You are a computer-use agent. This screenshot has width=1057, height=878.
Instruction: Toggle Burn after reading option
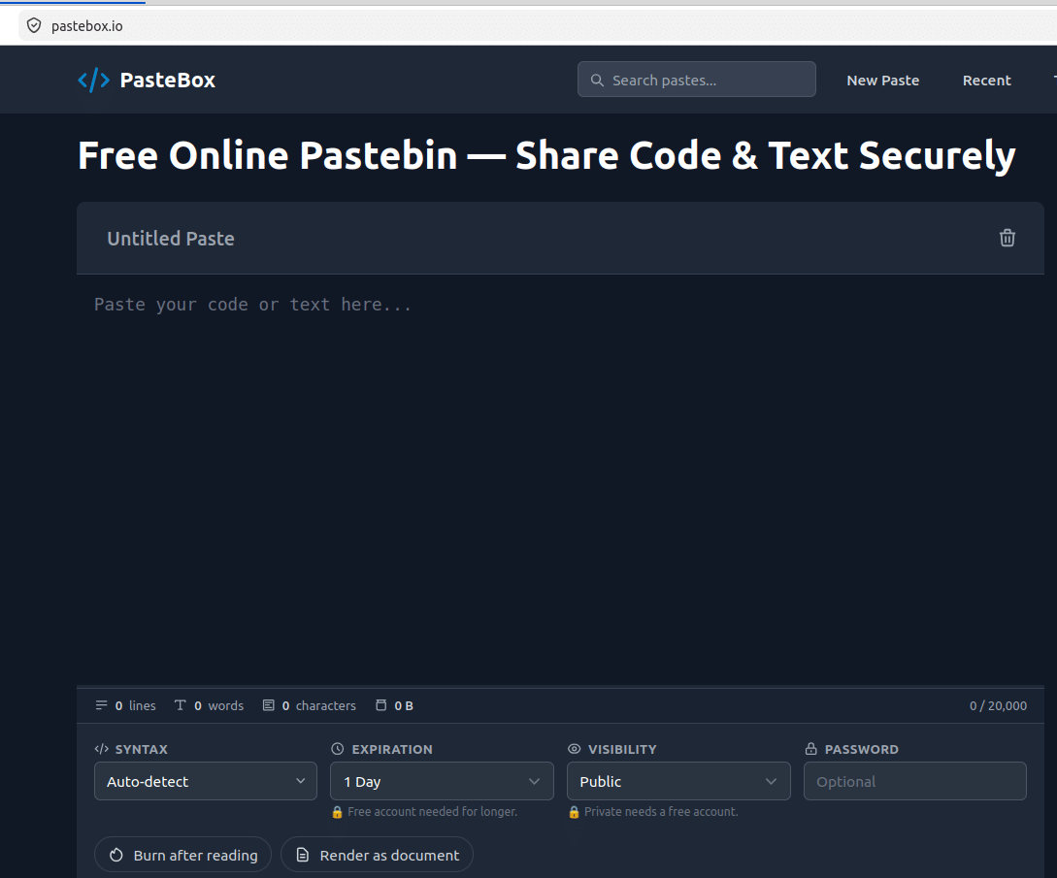(182, 855)
